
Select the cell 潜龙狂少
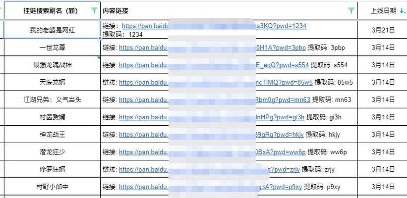(x=52, y=152)
